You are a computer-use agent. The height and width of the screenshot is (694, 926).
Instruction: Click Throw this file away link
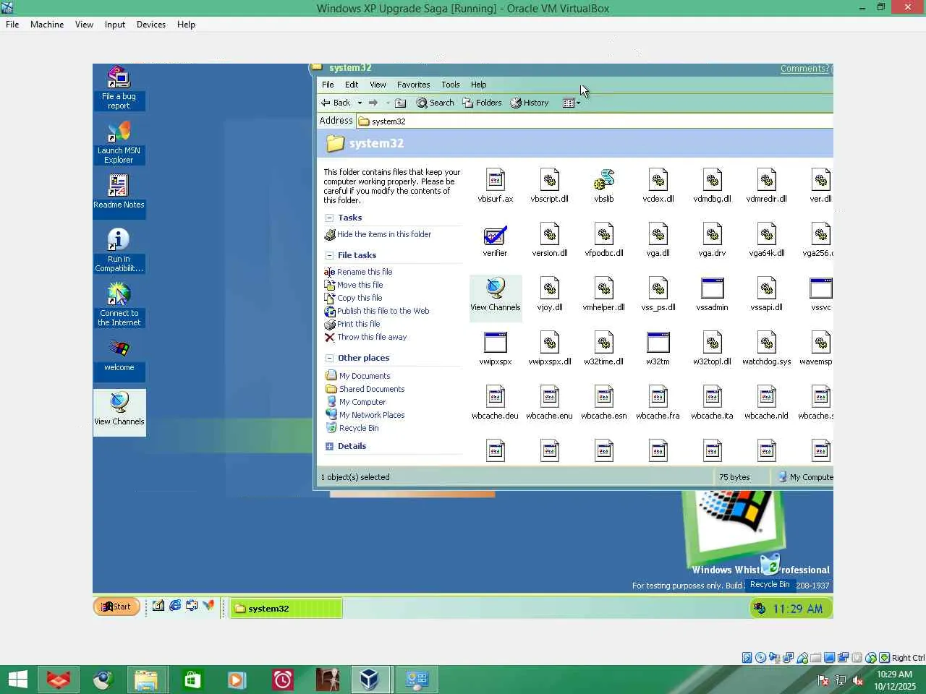point(372,337)
